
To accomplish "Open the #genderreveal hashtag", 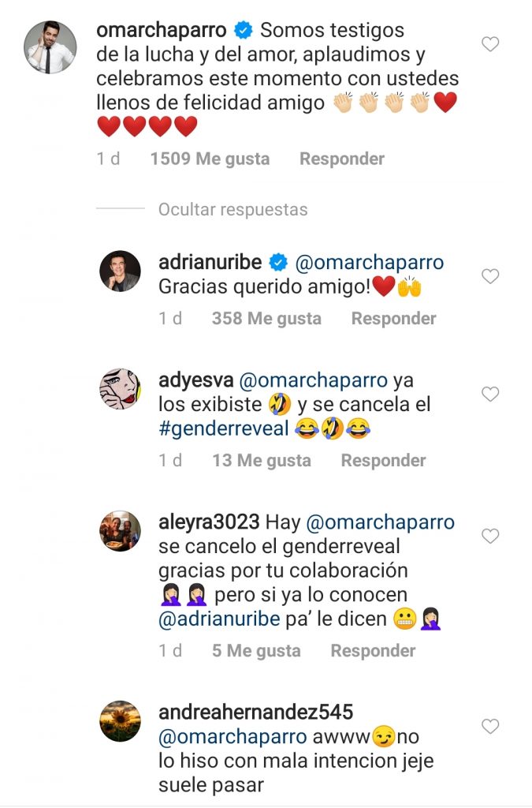I will click(x=223, y=428).
